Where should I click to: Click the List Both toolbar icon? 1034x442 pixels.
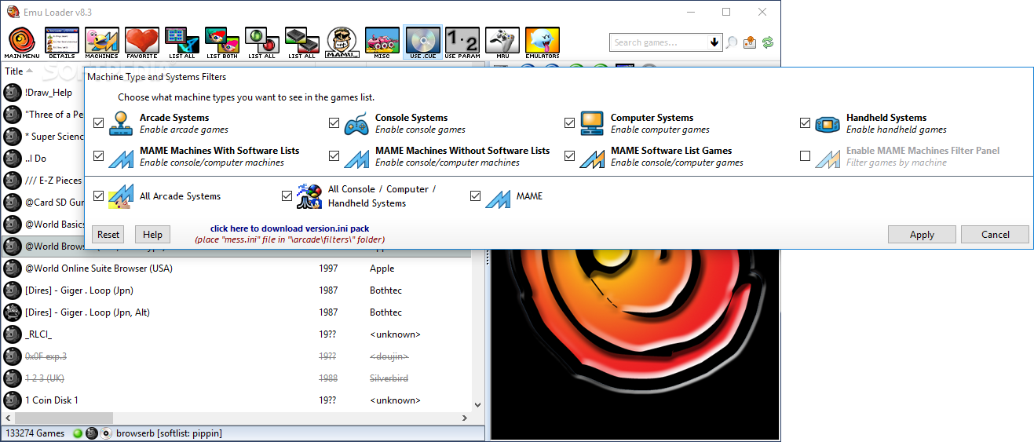pyautogui.click(x=222, y=43)
